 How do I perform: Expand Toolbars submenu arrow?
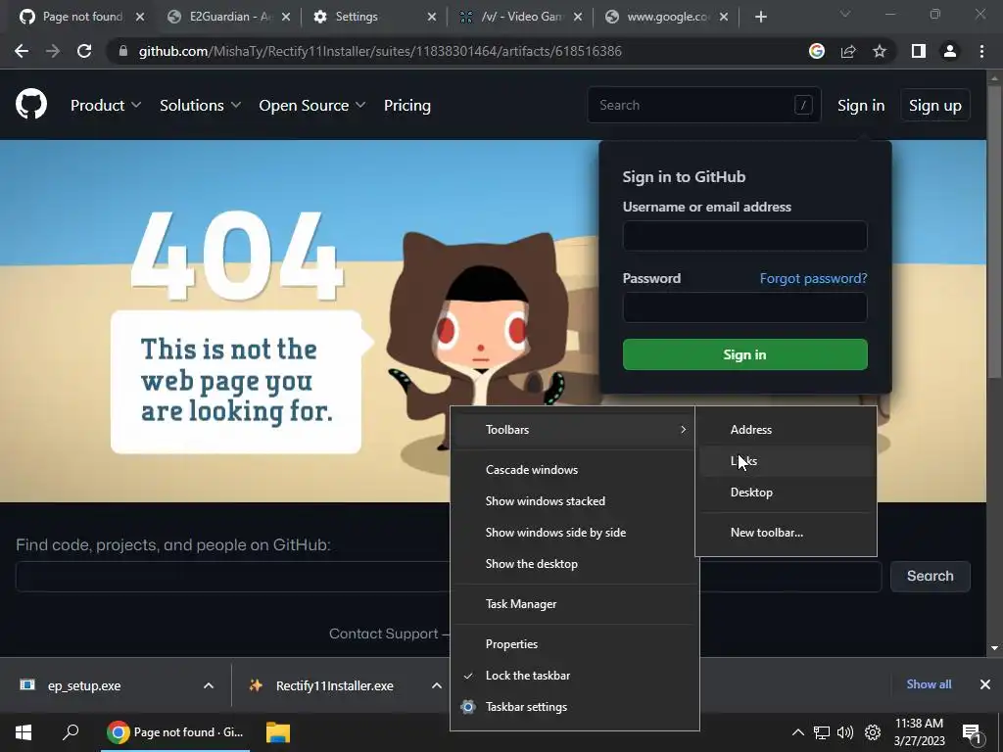(x=683, y=430)
